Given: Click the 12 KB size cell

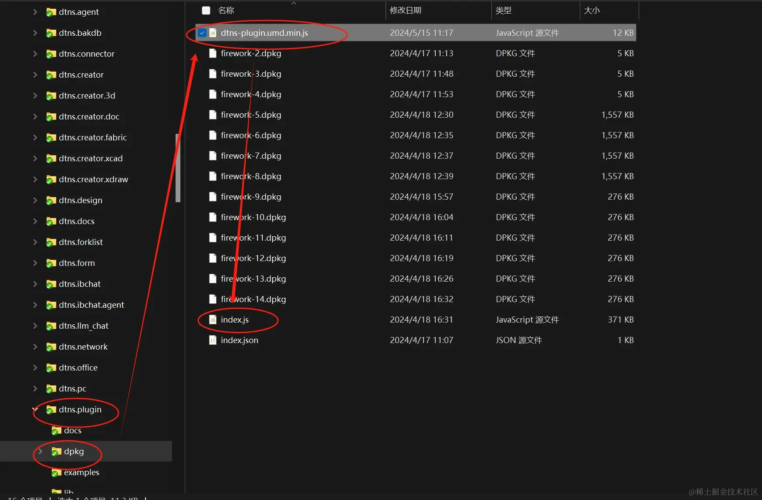Looking at the screenshot, I should pyautogui.click(x=623, y=33).
